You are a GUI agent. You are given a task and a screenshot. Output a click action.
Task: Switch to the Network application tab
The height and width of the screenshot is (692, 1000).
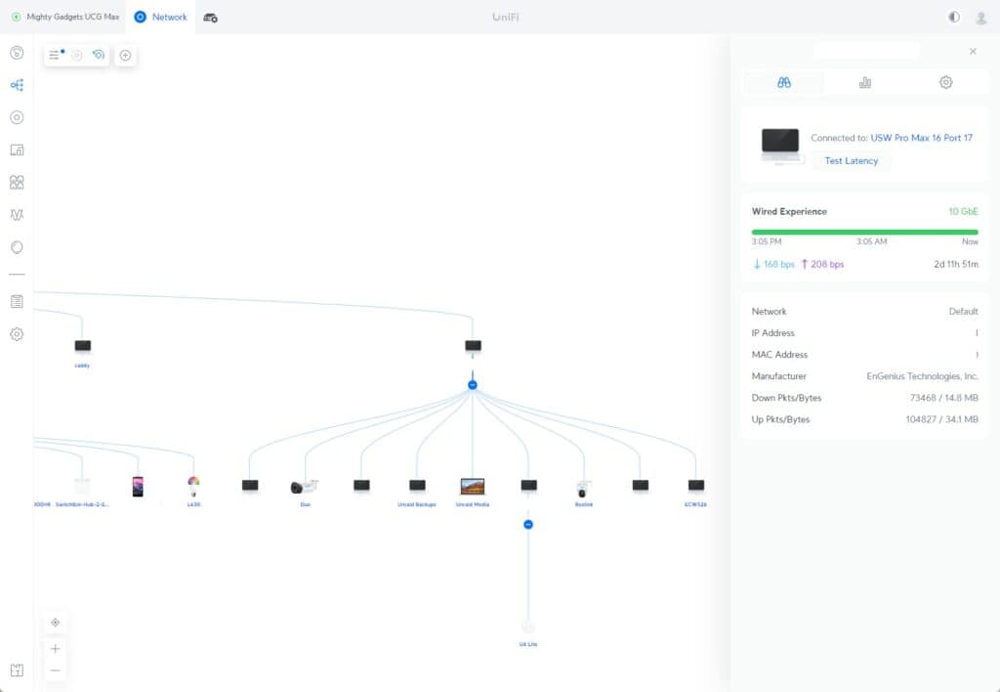[160, 18]
